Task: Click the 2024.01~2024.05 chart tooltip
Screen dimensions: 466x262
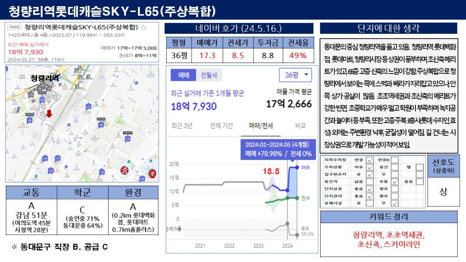Action: (x=278, y=150)
